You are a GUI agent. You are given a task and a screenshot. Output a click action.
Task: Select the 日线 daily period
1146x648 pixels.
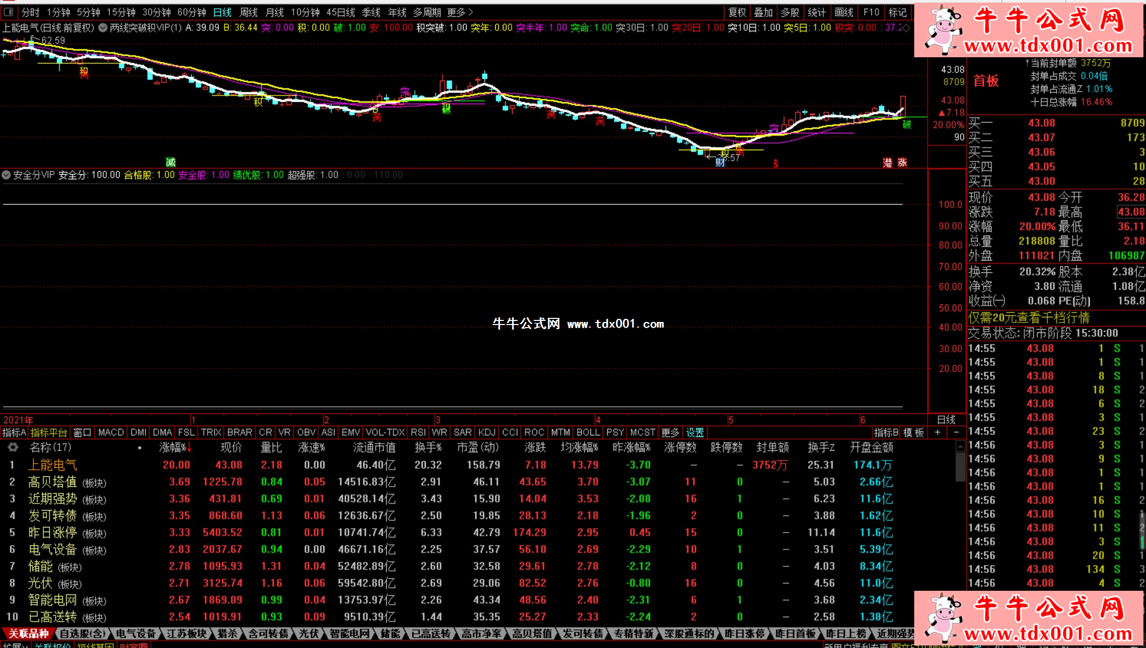click(x=223, y=12)
